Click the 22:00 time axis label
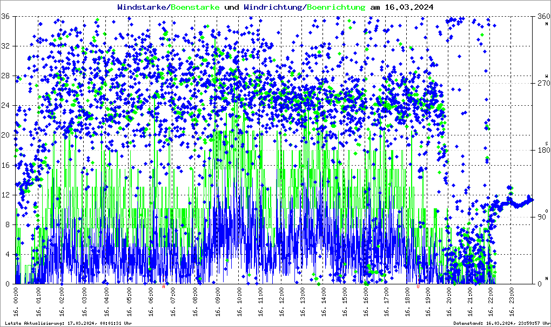The width and height of the screenshot is (551, 327). tap(490, 302)
